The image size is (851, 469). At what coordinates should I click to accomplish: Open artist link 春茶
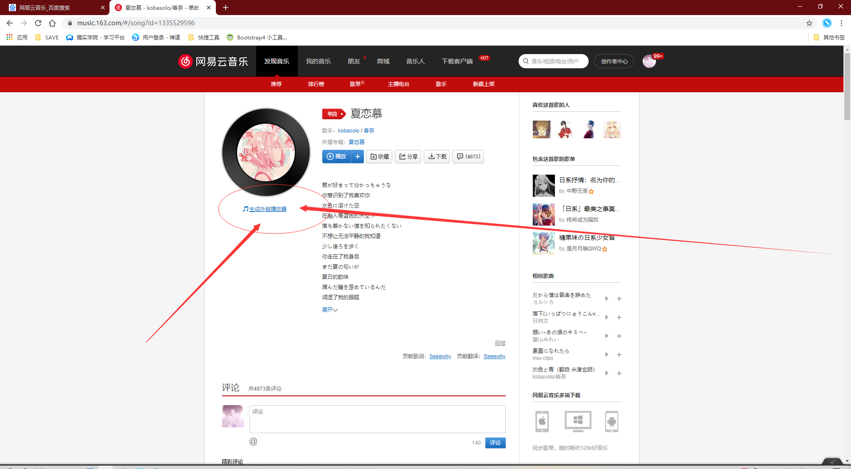tap(369, 131)
